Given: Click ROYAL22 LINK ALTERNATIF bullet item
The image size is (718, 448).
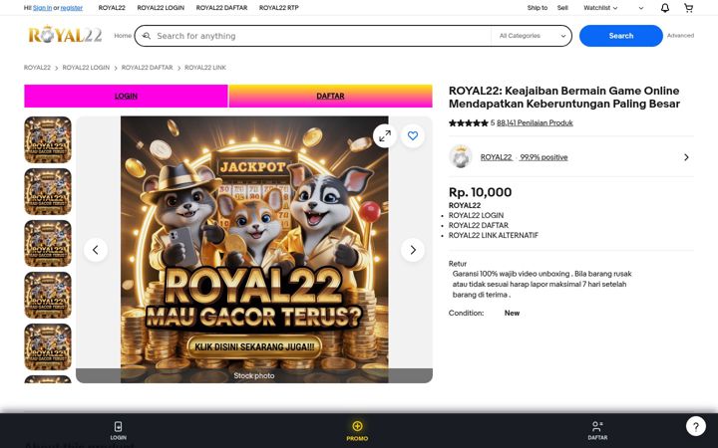Looking at the screenshot, I should (494, 235).
